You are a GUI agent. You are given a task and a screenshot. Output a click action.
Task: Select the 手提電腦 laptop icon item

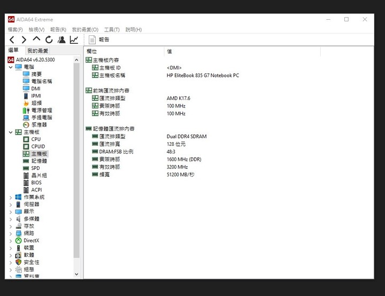point(37,118)
